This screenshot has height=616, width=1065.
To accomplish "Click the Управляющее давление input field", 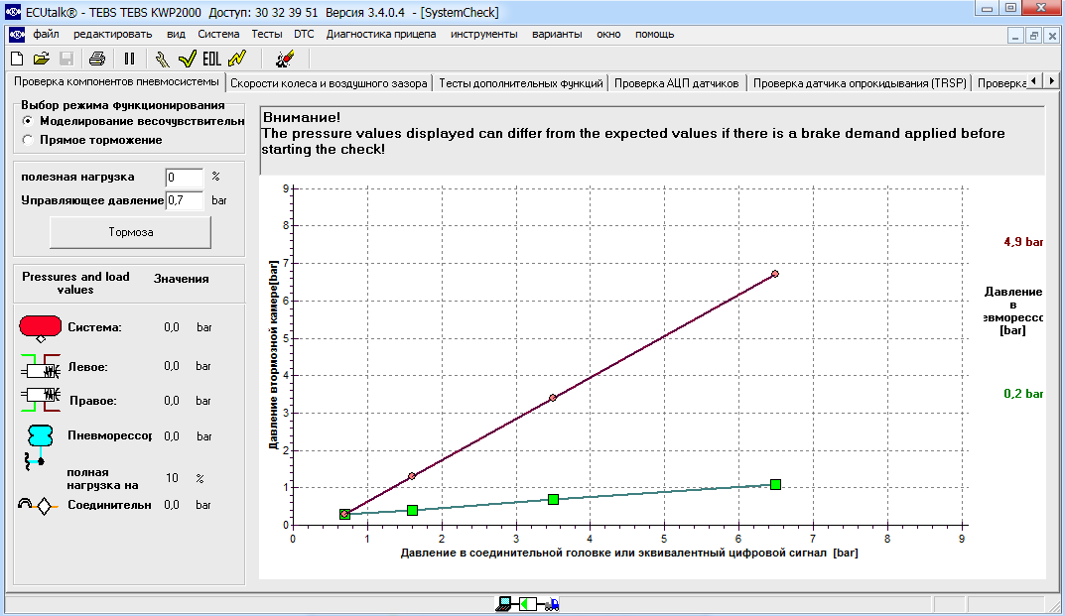I will [x=184, y=200].
